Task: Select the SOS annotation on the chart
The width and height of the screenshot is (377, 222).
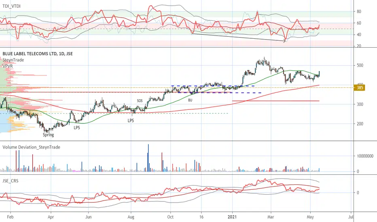Action: [x=140, y=101]
